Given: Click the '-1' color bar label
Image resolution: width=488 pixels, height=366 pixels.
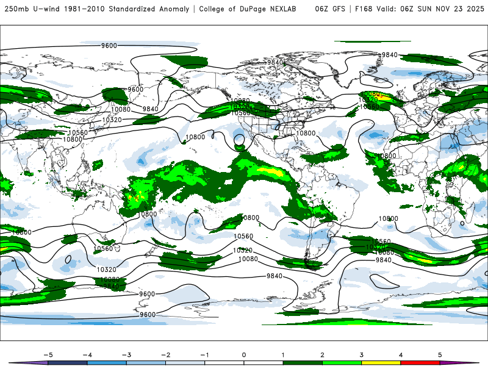Looking at the screenshot, I should coord(204,355).
